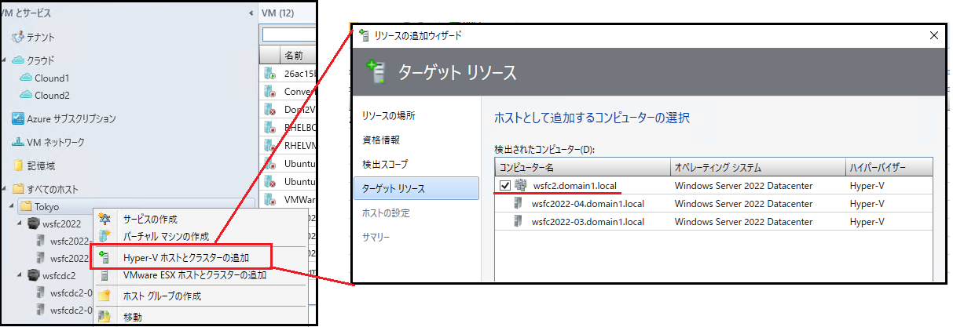This screenshot has width=953, height=327.
Task: Click the VM ネットワーク icon
Action: coord(18,143)
